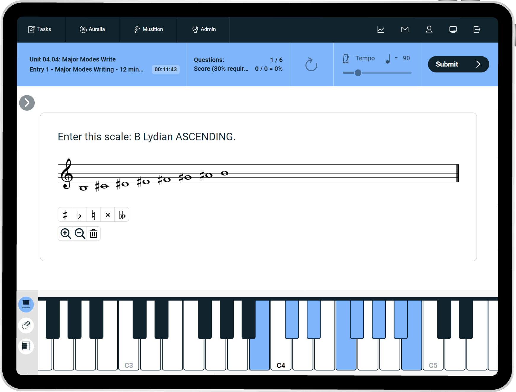
Task: Switch to piano keyboard input
Action: (26, 304)
